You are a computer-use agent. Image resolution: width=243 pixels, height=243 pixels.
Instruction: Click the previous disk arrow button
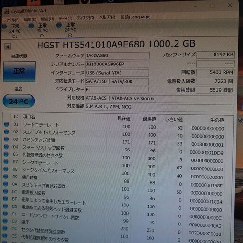point(8,47)
